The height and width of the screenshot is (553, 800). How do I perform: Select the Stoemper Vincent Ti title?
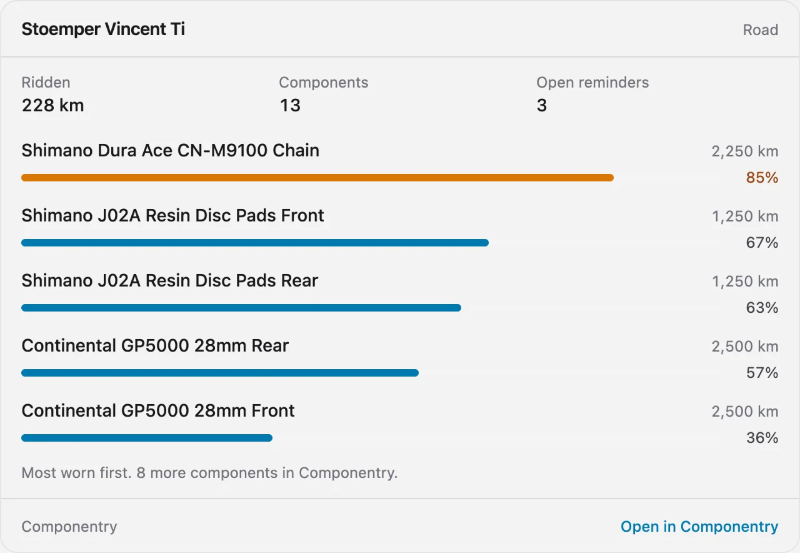[103, 29]
